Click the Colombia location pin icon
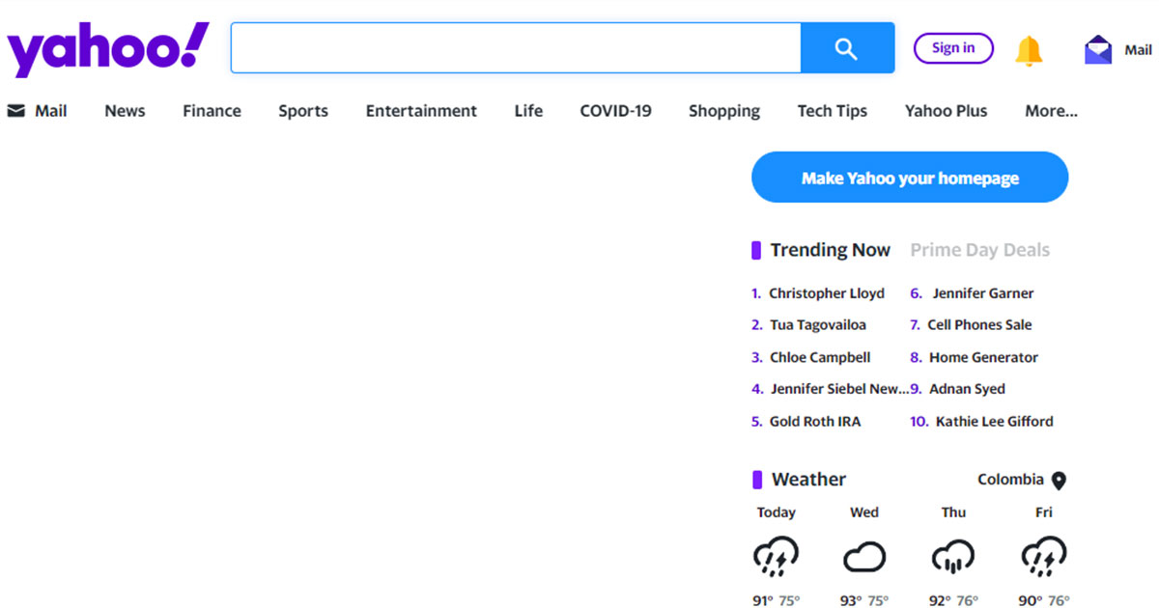This screenshot has width=1159, height=608. tap(1059, 481)
